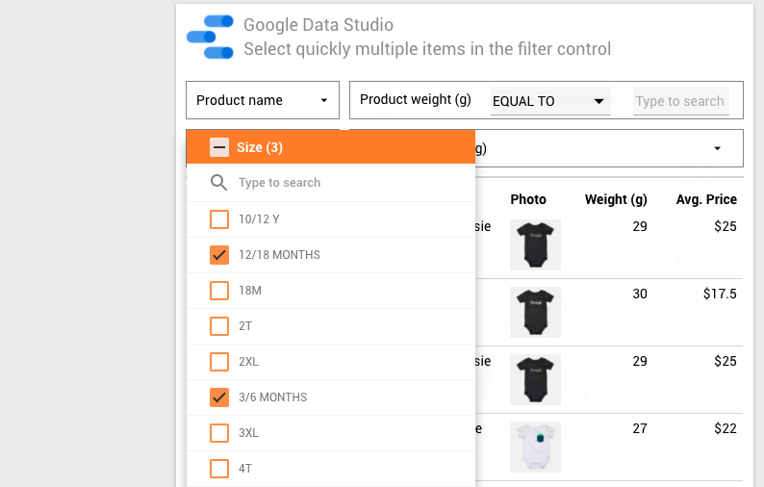
Task: Toggle the Size select-all indeterminate checkbox
Action: pyautogui.click(x=219, y=147)
